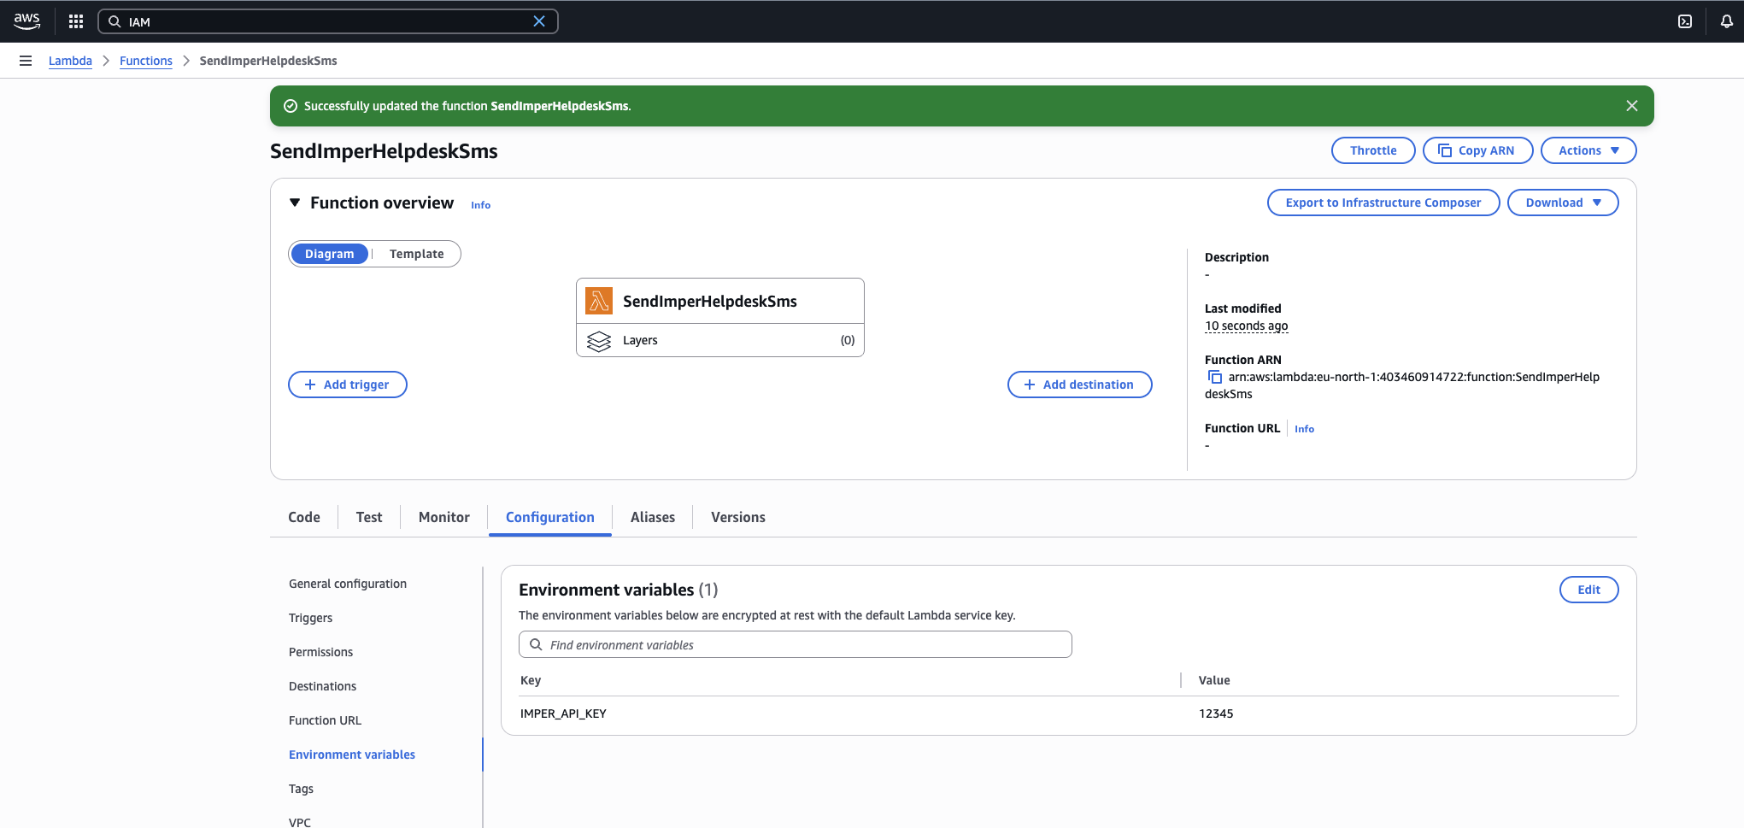
Task: Click the Find environment variables field
Action: tap(796, 644)
